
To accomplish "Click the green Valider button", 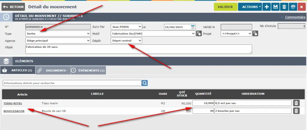I will pyautogui.click(x=225, y=7).
